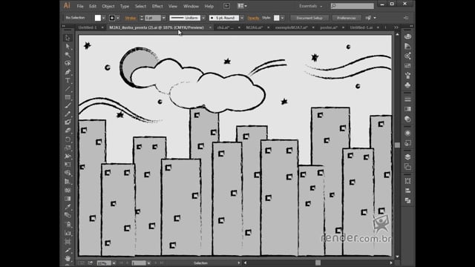Viewport: 475px width, 267px height.
Task: Select the Direct Selection tool
Action: (x=68, y=46)
